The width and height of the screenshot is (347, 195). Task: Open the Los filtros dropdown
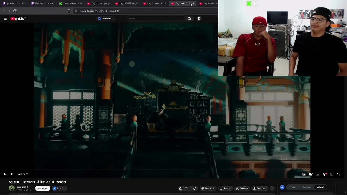(106, 19)
